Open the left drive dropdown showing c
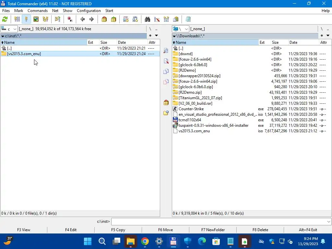332x249 pixels. [9, 29]
